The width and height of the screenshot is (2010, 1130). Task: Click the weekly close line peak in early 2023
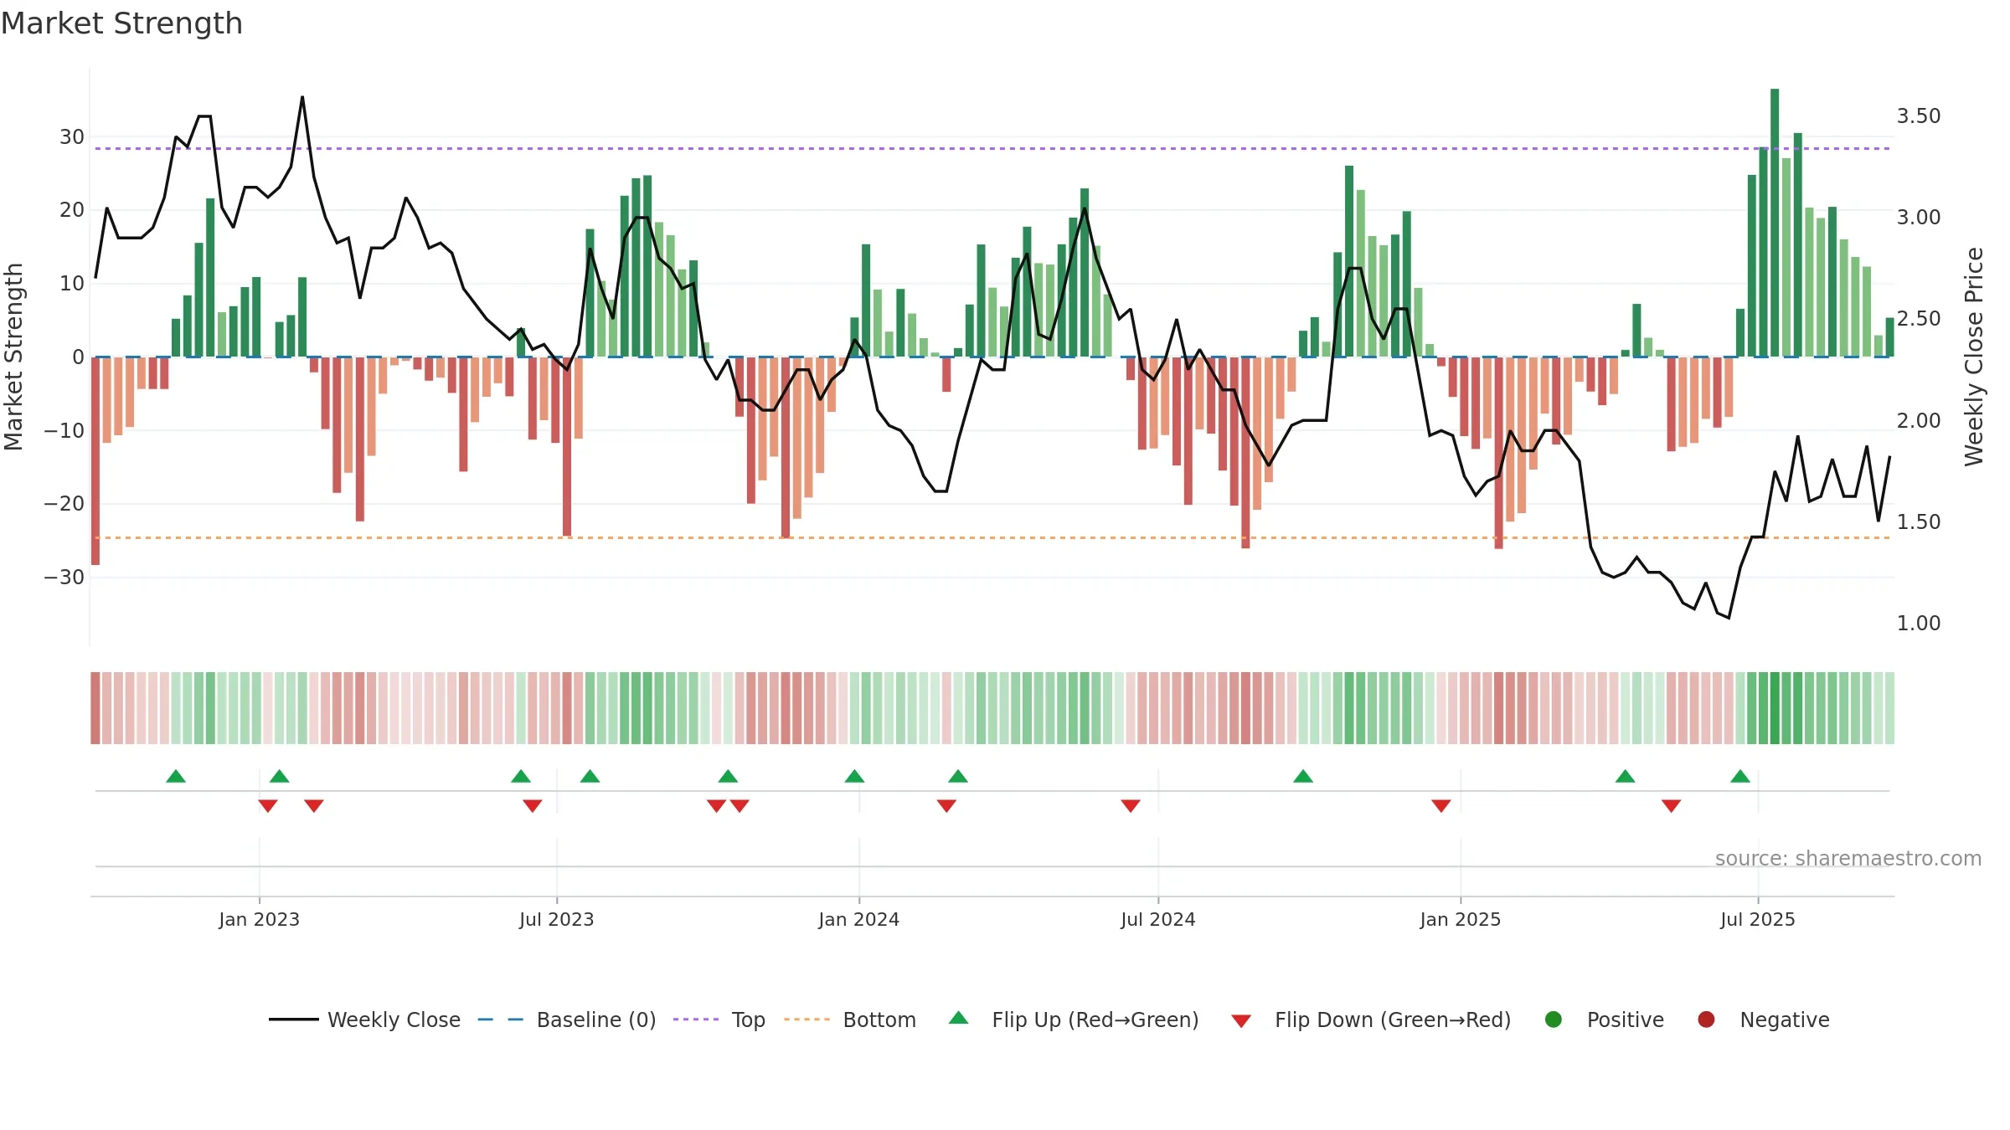point(302,97)
